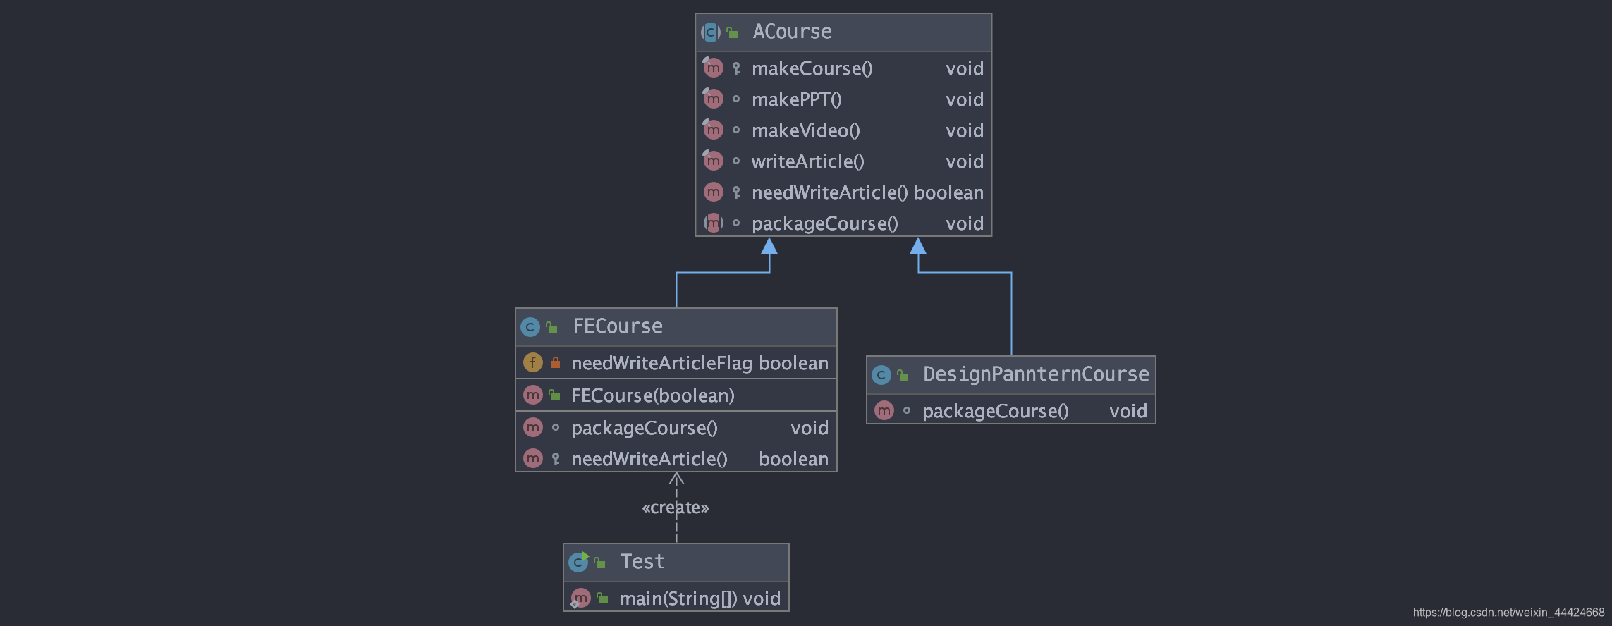The width and height of the screenshot is (1612, 626).
Task: Click the runnable class icon beside Test
Action: 578,562
